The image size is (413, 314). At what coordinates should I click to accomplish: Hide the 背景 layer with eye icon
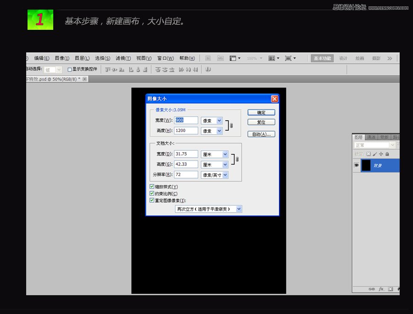[356, 165]
